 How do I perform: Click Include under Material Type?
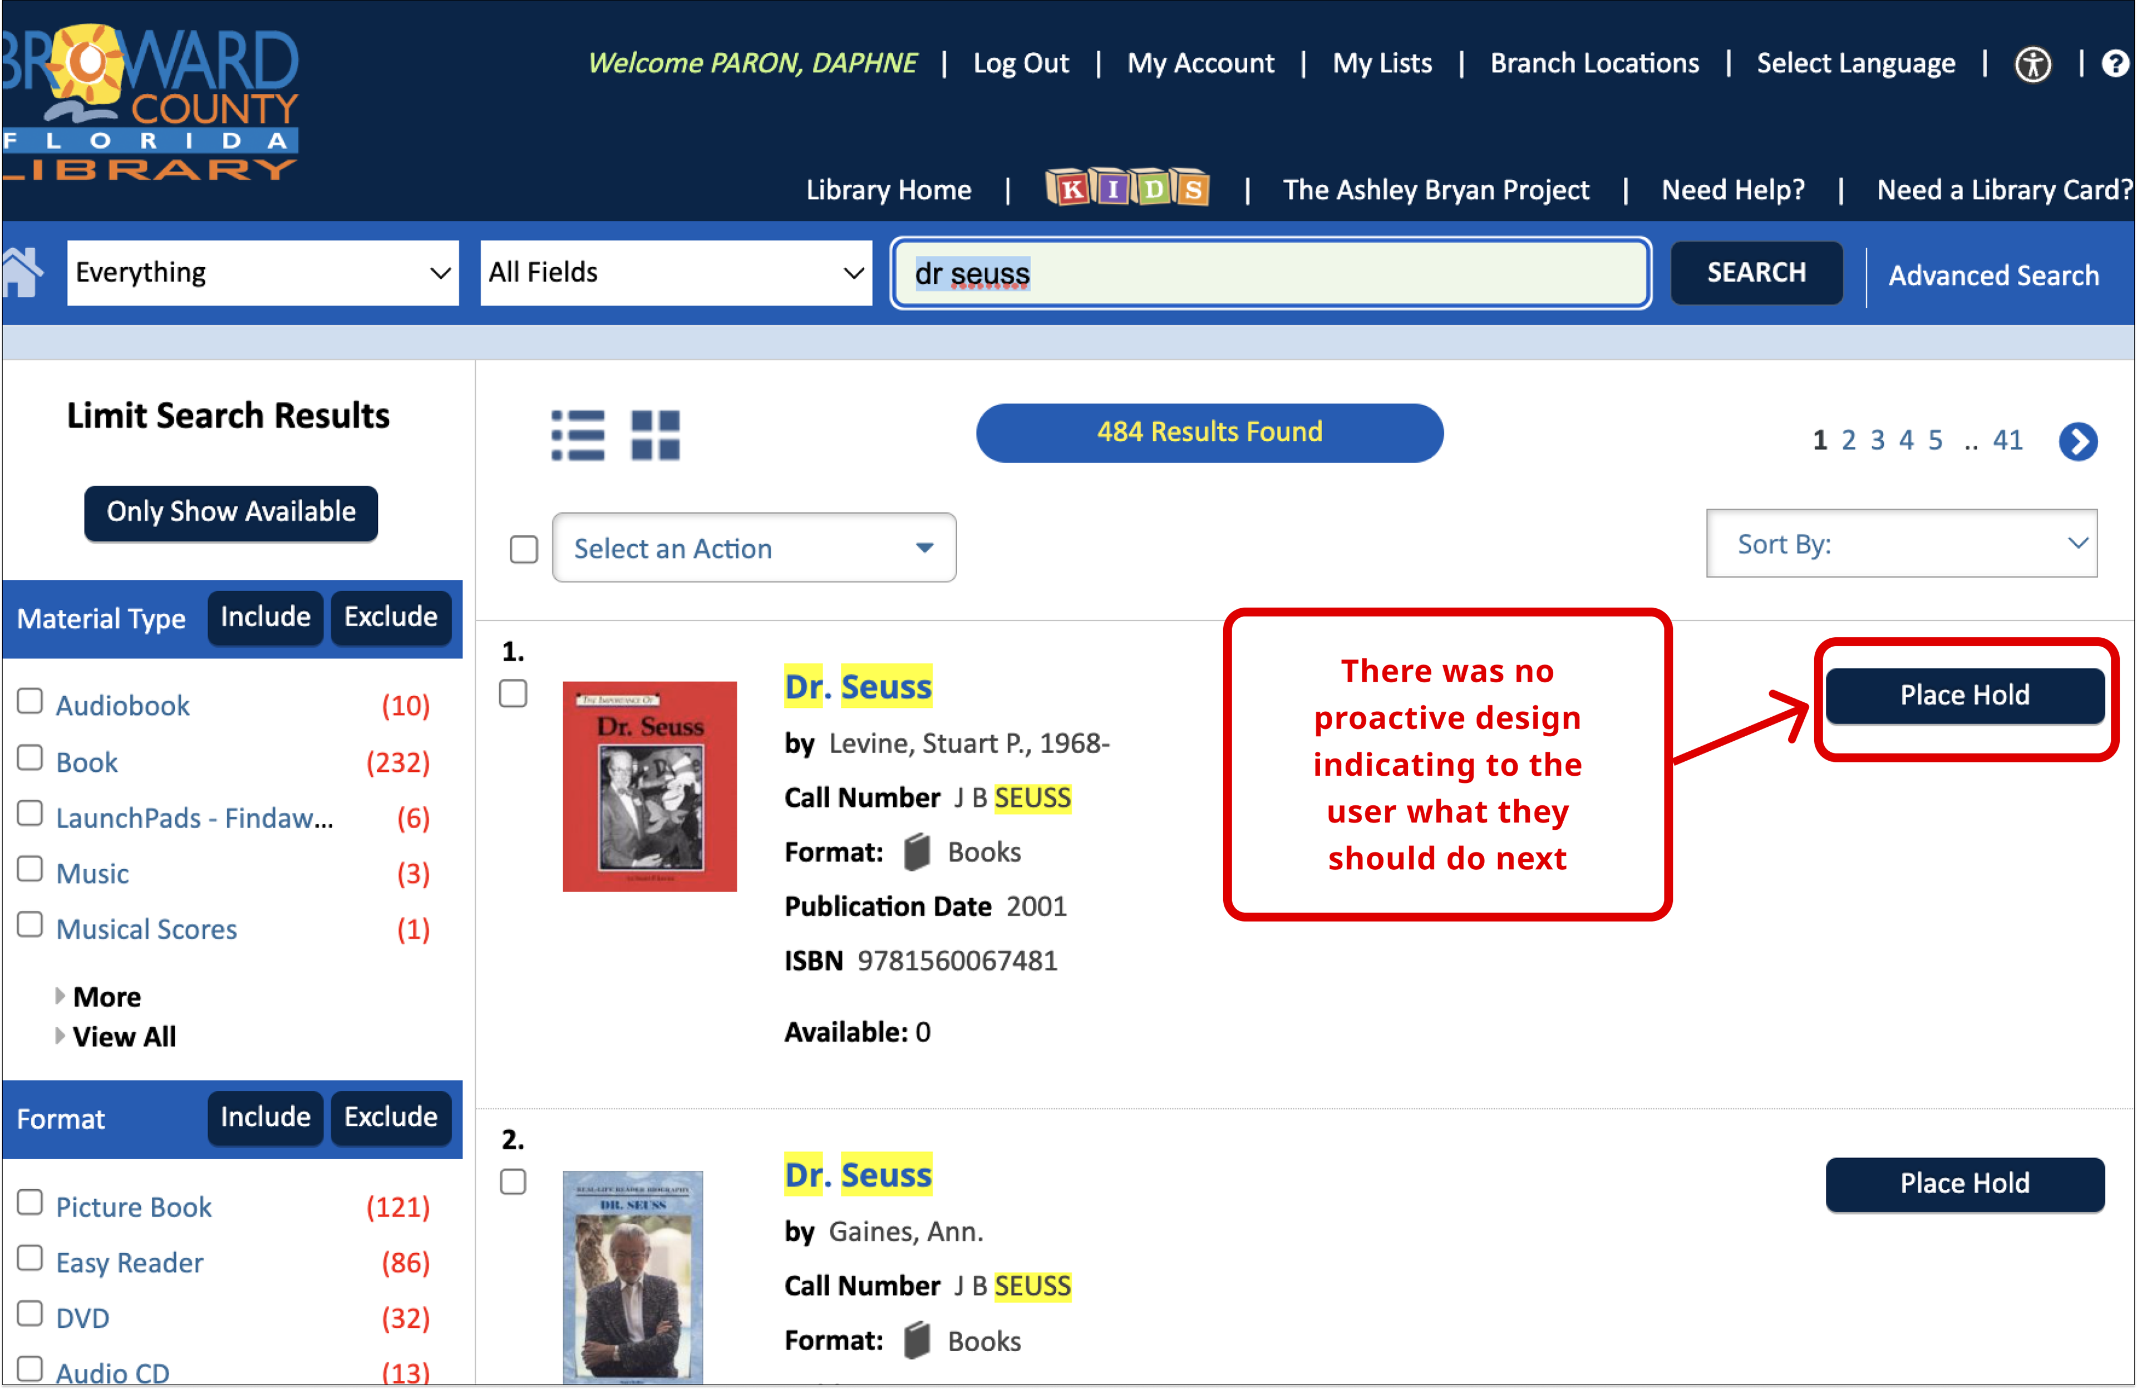click(266, 618)
